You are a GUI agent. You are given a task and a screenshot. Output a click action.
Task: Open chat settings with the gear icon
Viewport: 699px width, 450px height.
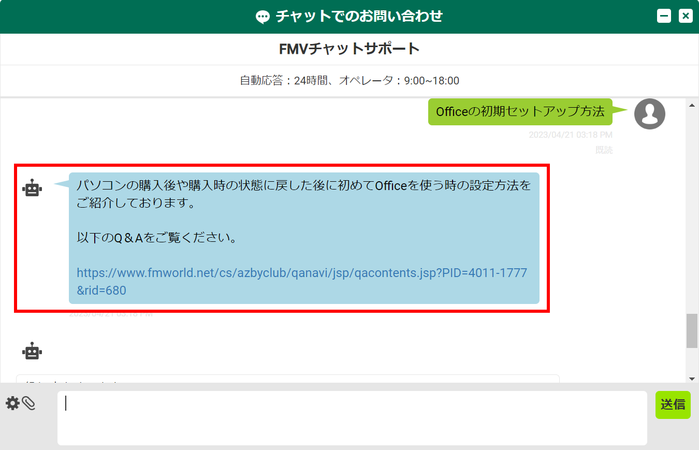point(12,403)
